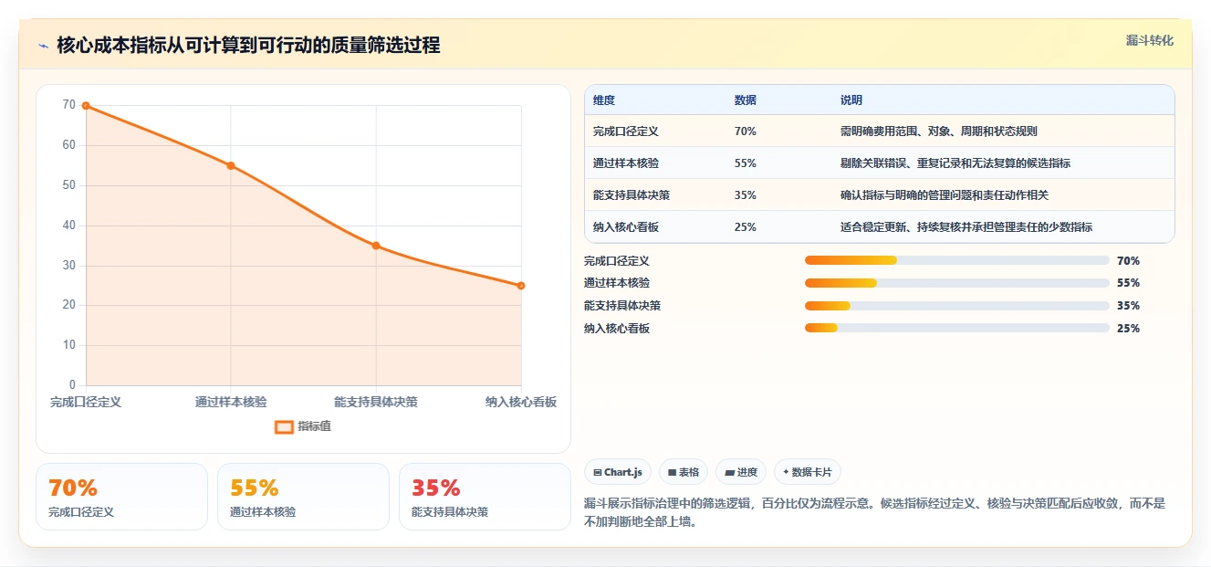Click x-axis label 能支持具体决策 on chart
1211x567 pixels.
[376, 402]
